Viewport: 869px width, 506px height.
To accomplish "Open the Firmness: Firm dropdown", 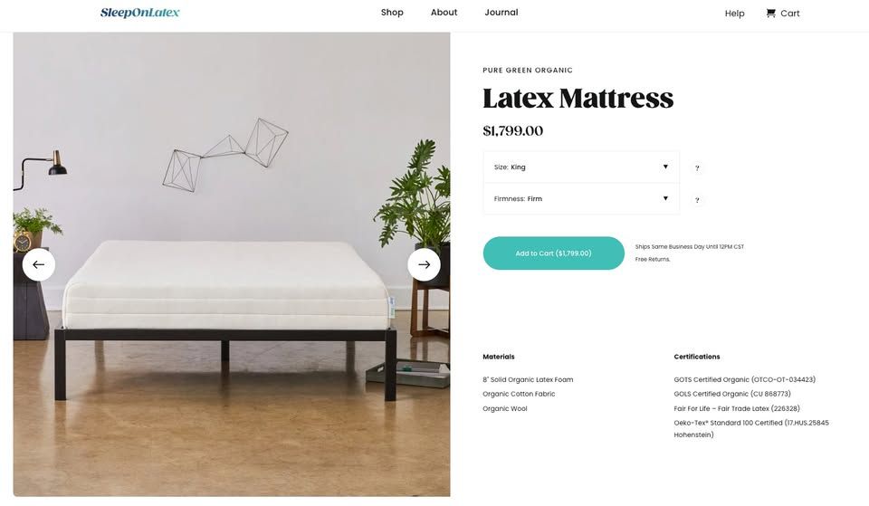I will [581, 198].
